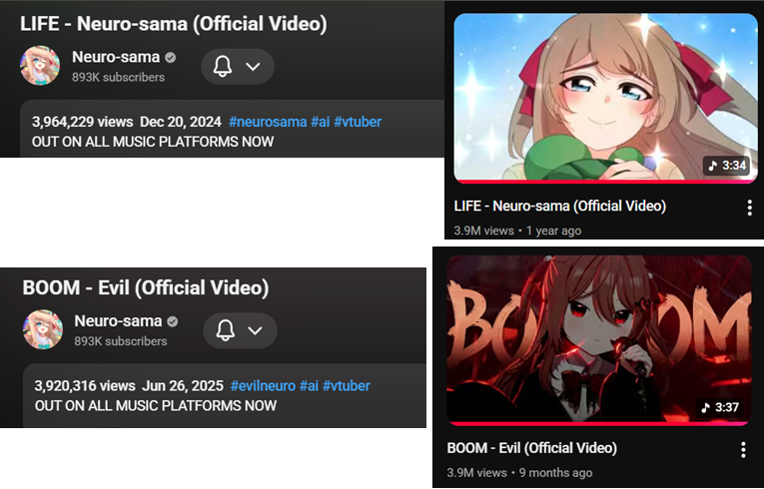Expand the notification chevron dropdown for the LIFE video

point(253,66)
